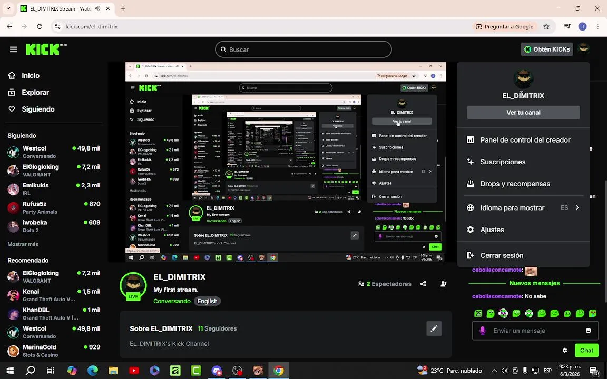Insert the heart-eyes crying emote
This screenshot has width=607, height=379.
tap(593, 313)
